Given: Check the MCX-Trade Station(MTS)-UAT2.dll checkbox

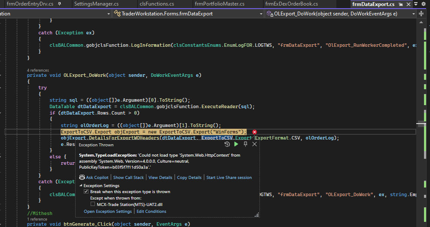Looking at the screenshot, I should point(93,204).
